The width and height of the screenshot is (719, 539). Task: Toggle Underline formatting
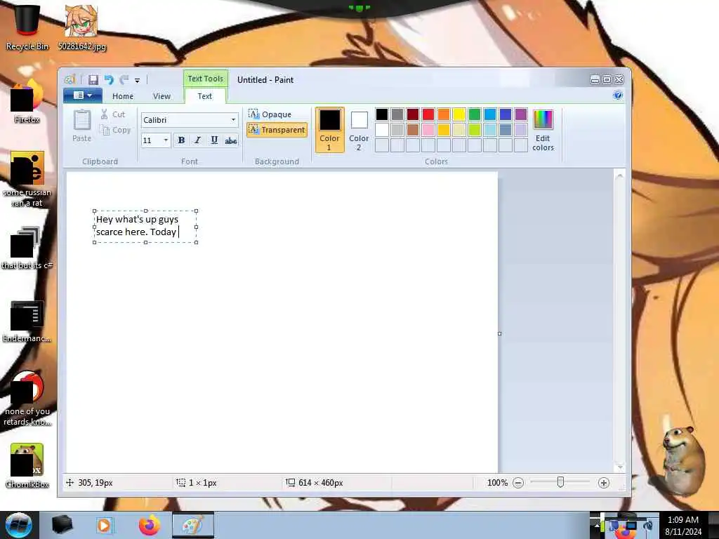[x=214, y=140]
